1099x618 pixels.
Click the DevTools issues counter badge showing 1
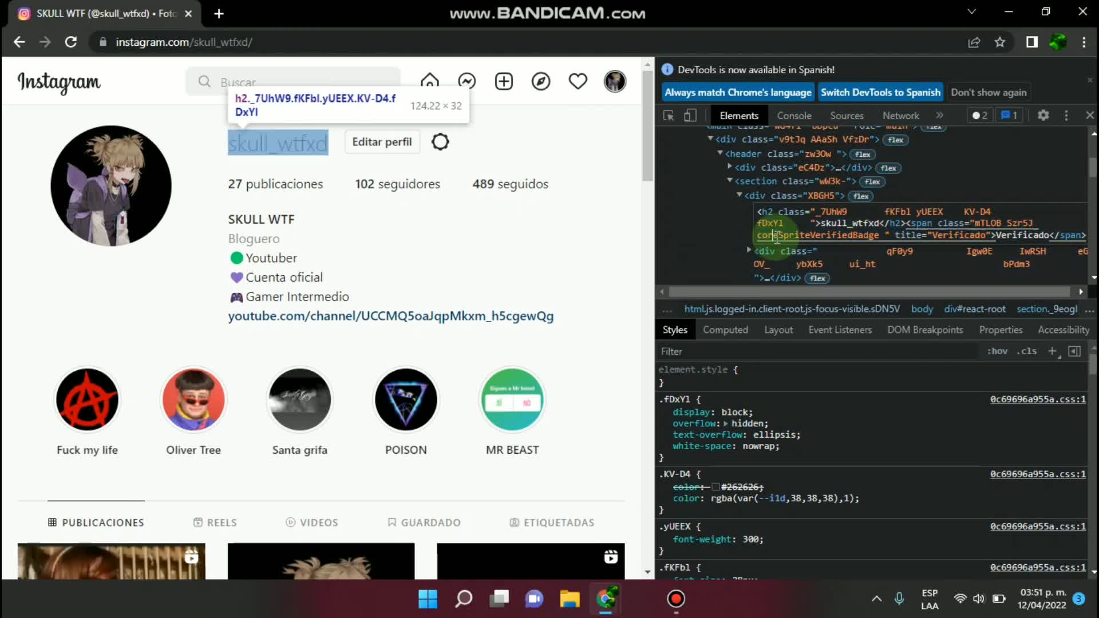[x=1009, y=116]
